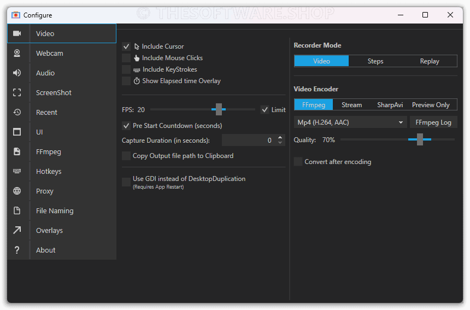Increase Capture Duration with the up arrow
Viewport: 470px width, 310px height.
280,138
